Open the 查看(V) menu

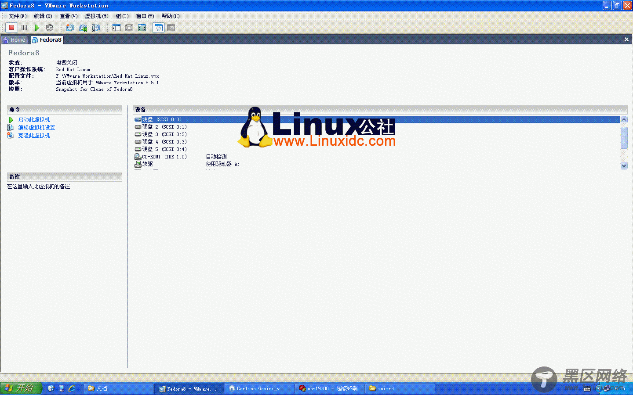coord(69,16)
